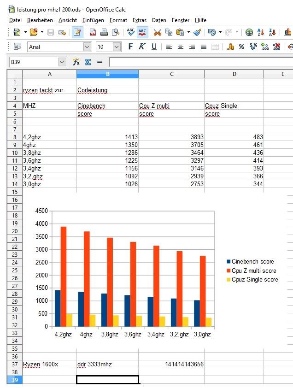Select the Format Paintbrush icon
Screen dimensions: 293x388
(197, 32)
